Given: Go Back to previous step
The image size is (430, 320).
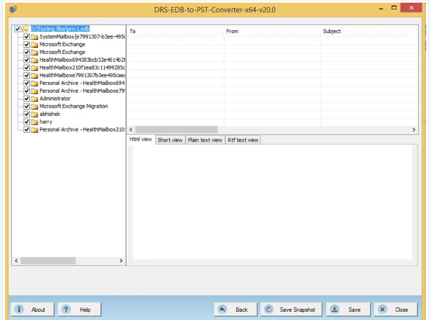Looking at the screenshot, I should [x=236, y=309].
